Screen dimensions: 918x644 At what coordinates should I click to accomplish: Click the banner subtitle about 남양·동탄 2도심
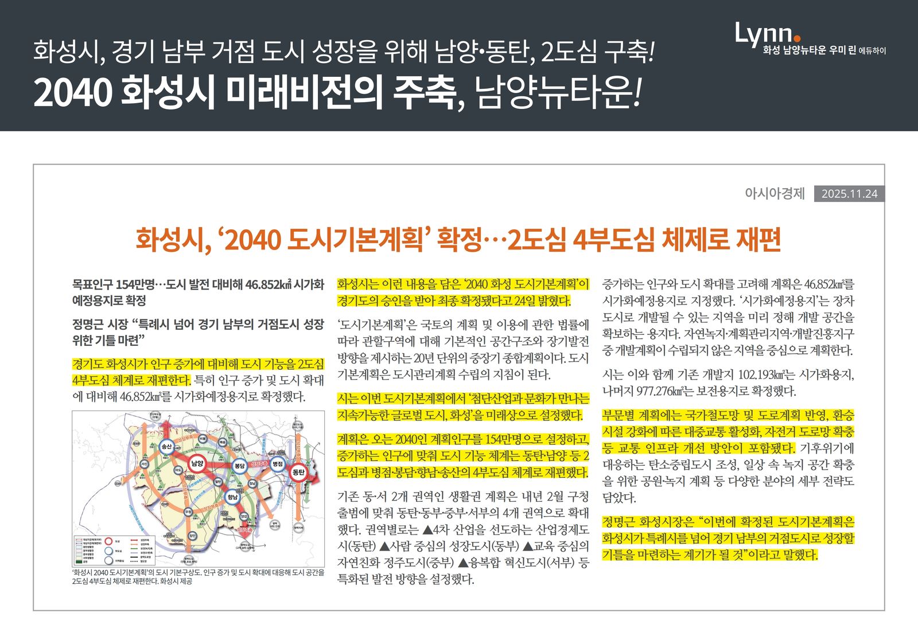[343, 52]
